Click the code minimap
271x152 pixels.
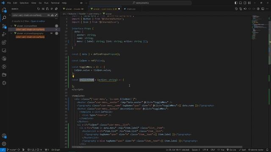pyautogui.click(x=260, y=27)
